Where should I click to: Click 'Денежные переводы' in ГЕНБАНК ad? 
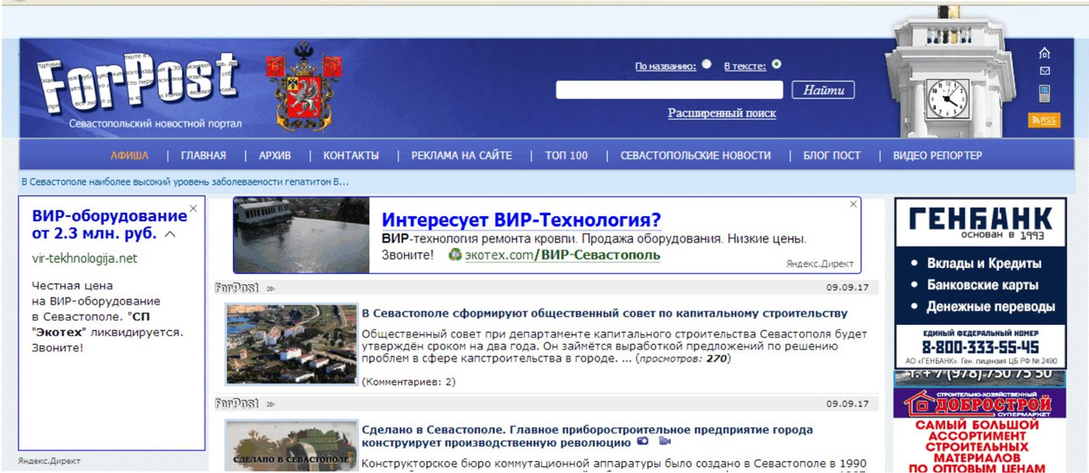tap(991, 306)
